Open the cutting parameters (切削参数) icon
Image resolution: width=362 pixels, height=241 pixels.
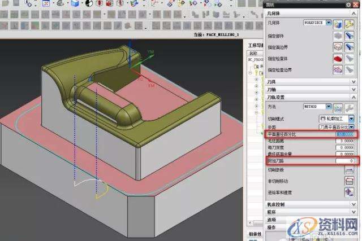350,170
